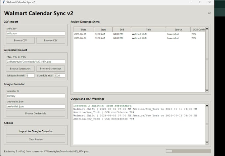Close the Walmart Calendar Sync window

tap(209, 2)
